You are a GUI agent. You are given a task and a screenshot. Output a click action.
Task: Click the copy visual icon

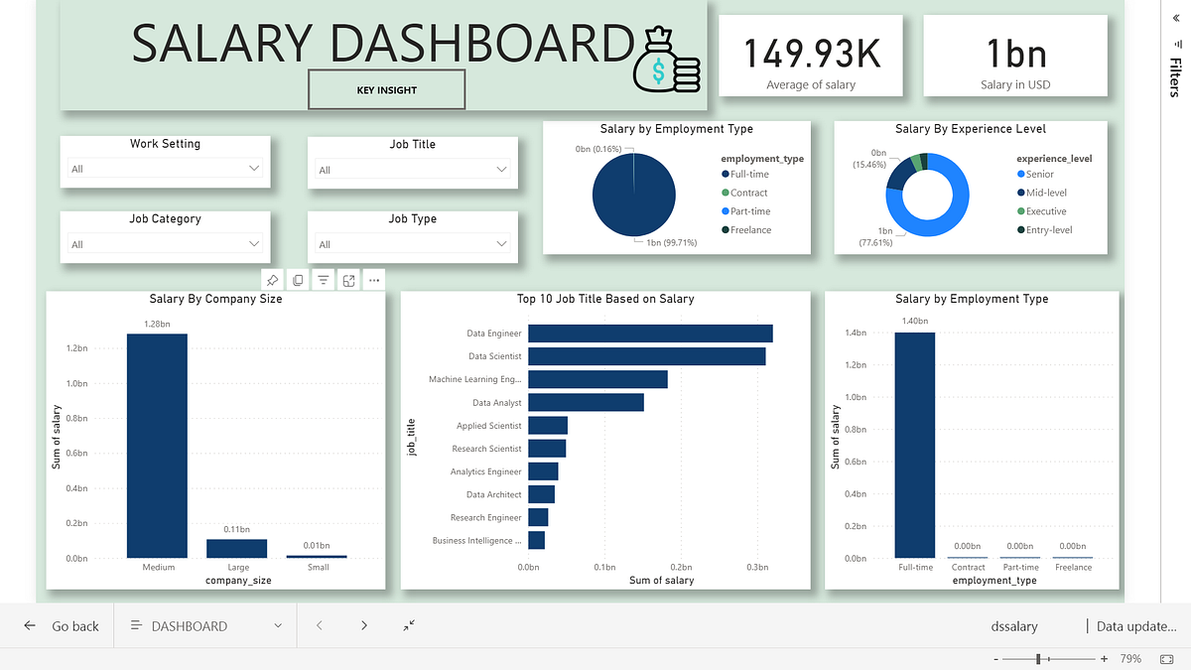pyautogui.click(x=298, y=279)
